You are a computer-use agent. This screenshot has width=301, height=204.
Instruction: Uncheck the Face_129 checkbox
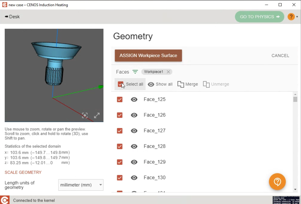point(119,162)
